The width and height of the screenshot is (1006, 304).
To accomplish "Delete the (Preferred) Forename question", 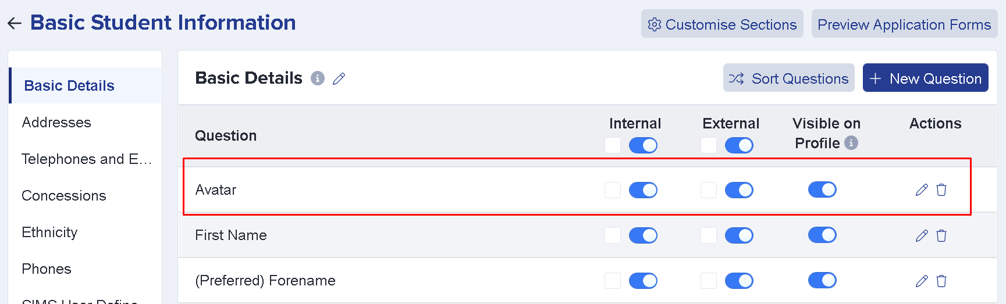I will (941, 281).
